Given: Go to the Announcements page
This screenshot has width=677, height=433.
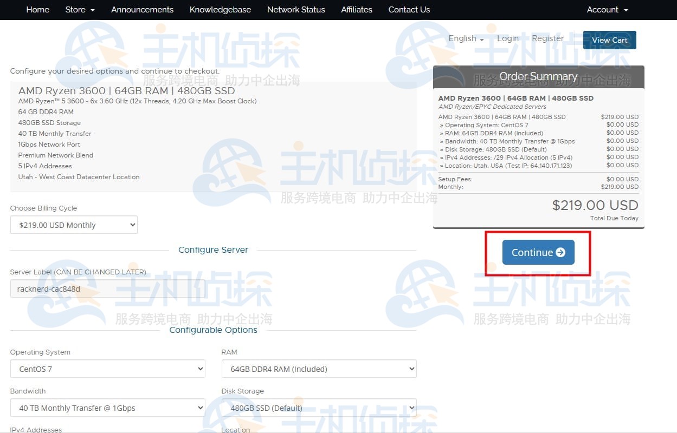Looking at the screenshot, I should [x=142, y=10].
